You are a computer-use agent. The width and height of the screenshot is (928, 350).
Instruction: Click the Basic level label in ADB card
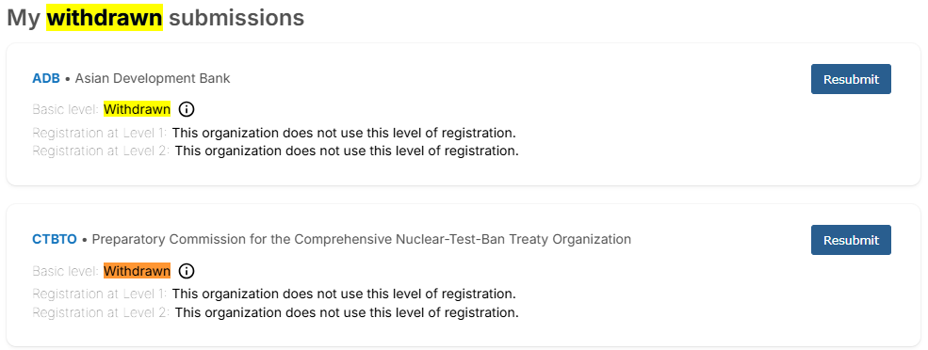(x=66, y=109)
